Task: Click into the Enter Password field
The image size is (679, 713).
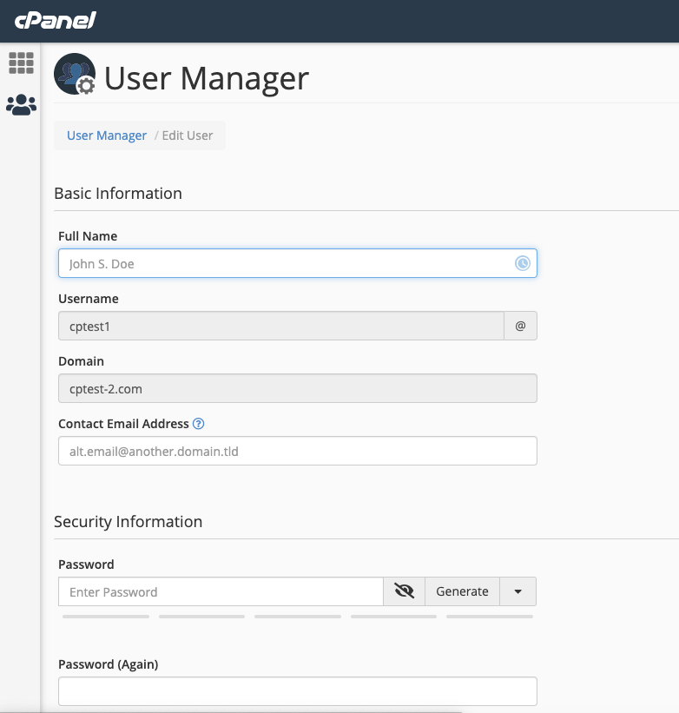Action: click(221, 591)
